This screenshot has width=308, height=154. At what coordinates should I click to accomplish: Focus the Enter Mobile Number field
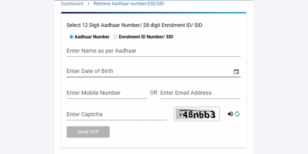pyautogui.click(x=107, y=93)
